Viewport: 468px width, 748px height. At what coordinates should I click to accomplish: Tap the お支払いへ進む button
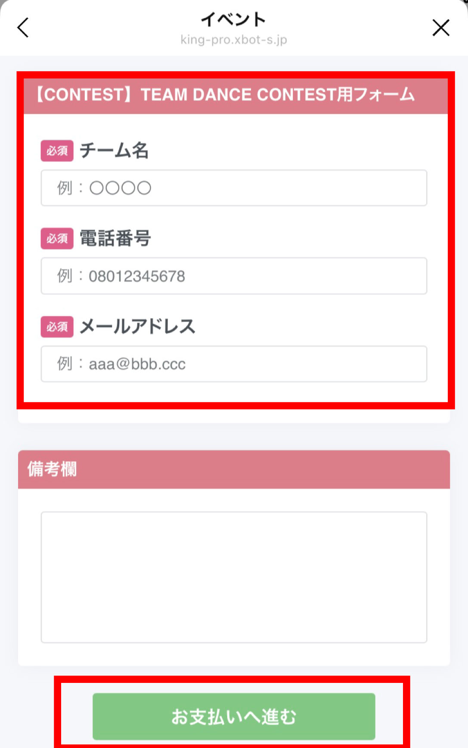coord(234,717)
